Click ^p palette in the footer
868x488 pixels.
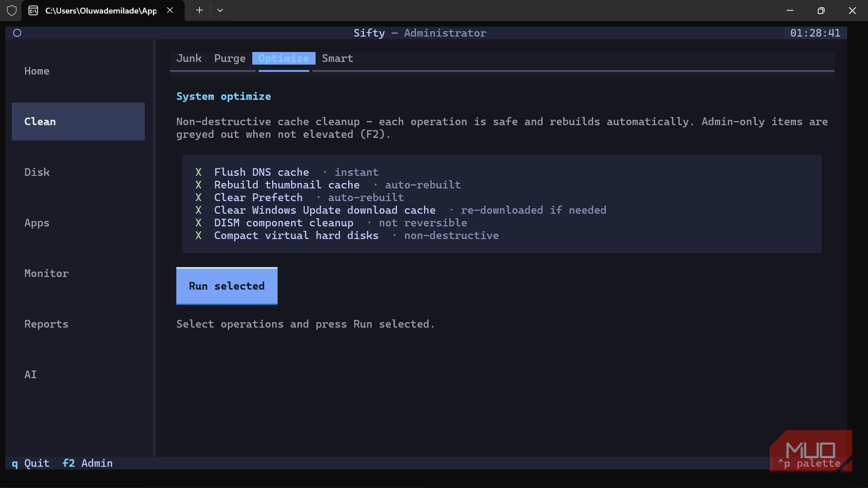coord(809,463)
